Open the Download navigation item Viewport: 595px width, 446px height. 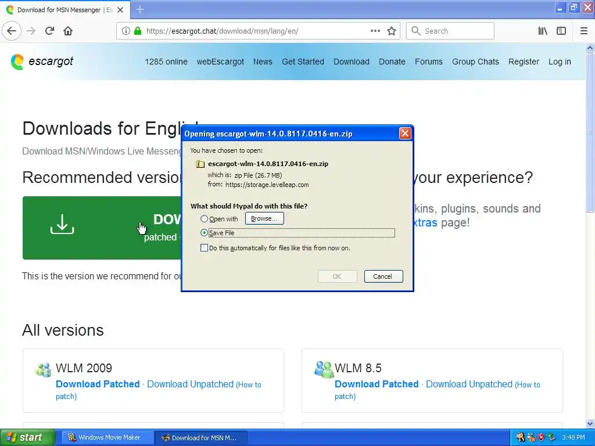352,62
